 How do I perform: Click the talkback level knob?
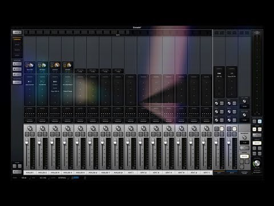click(244, 137)
